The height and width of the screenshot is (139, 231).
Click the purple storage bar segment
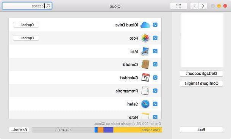(x=108, y=130)
